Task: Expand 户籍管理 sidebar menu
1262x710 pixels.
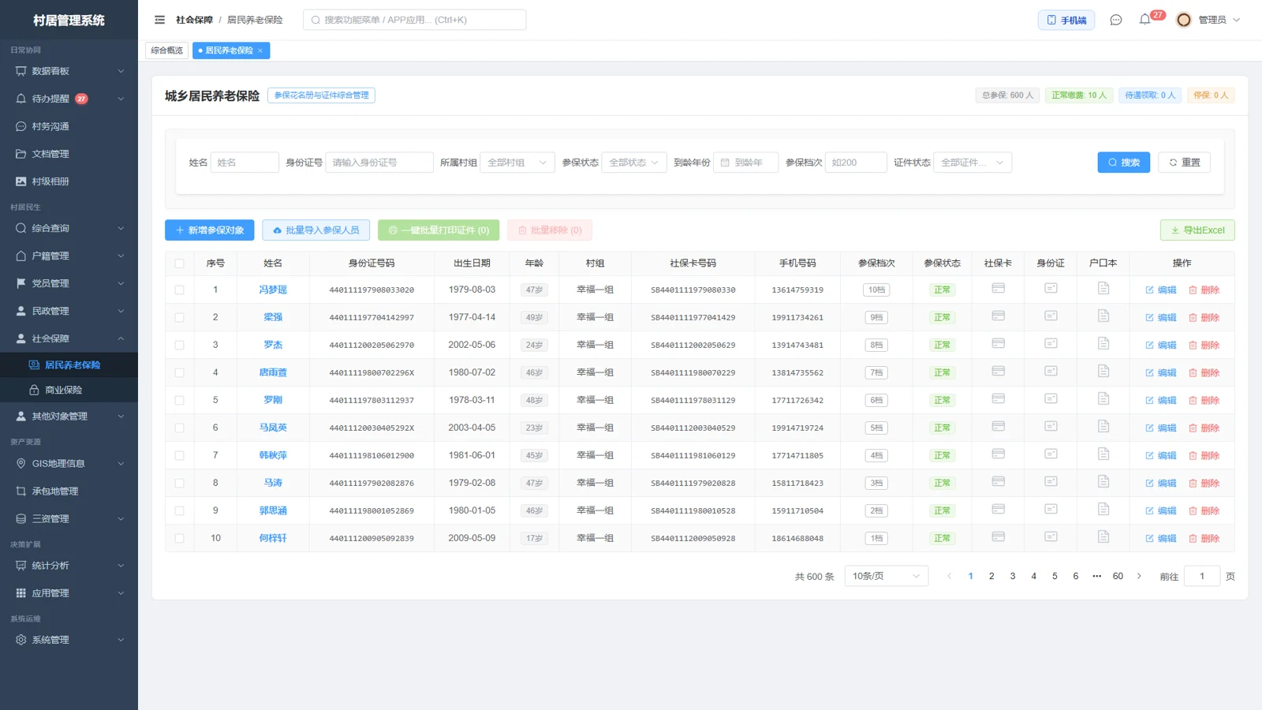Action: click(69, 256)
